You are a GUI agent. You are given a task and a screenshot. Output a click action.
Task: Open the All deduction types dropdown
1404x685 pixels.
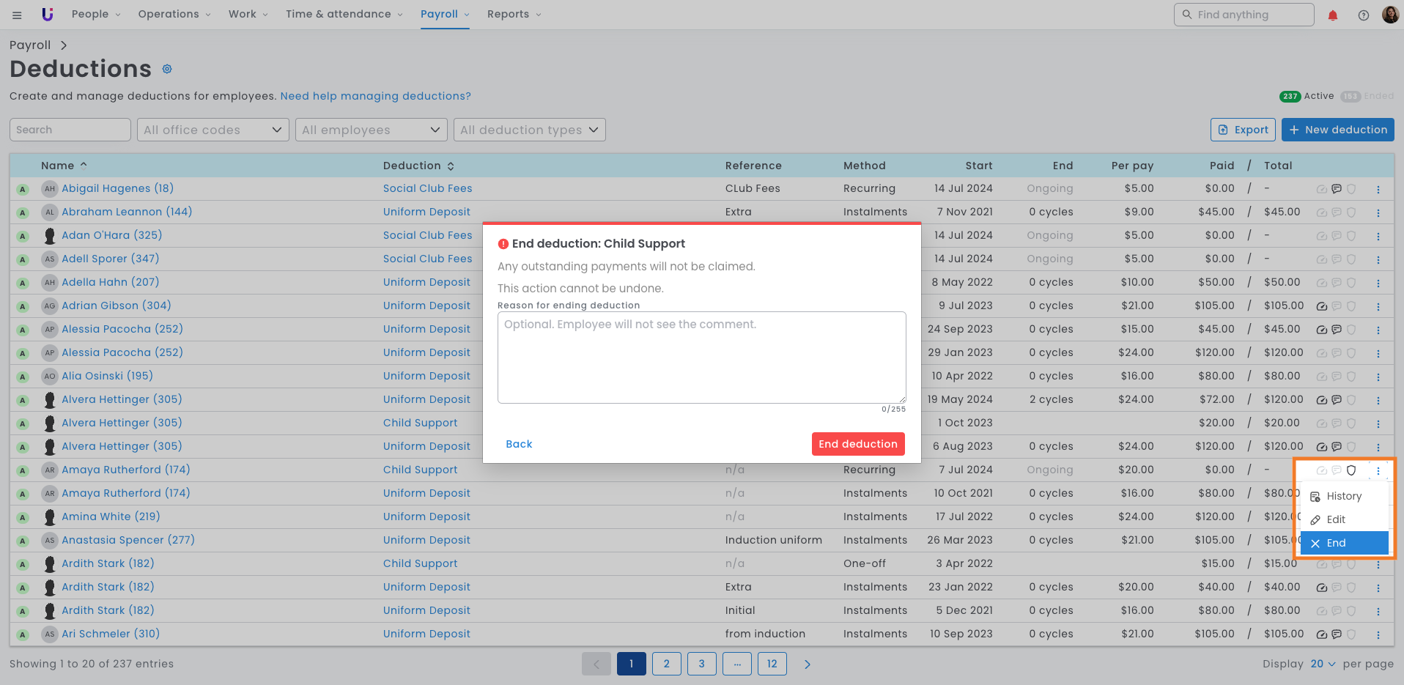click(529, 130)
